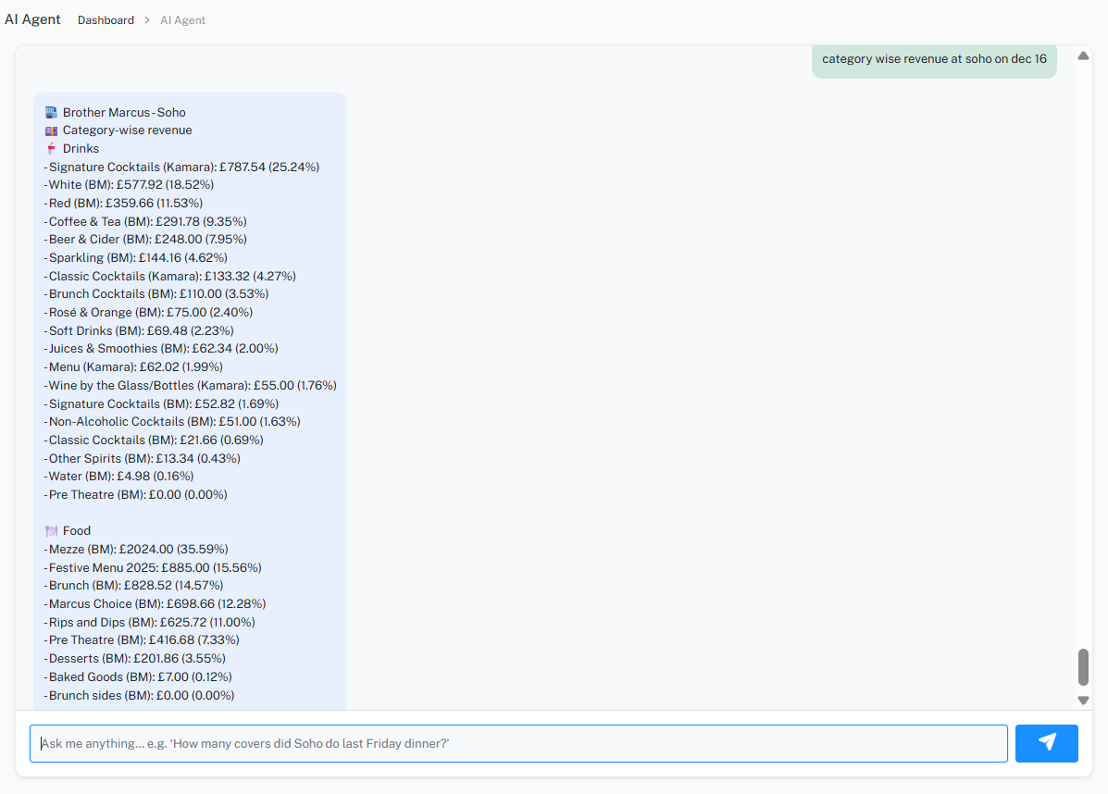Click the drink icon beside Drinks heading

51,148
